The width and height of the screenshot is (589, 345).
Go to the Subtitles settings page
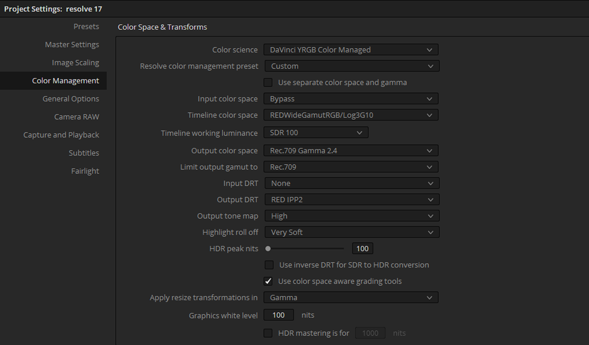(84, 153)
